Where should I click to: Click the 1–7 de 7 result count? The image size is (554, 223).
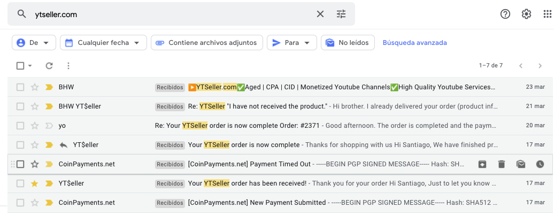[x=491, y=66]
